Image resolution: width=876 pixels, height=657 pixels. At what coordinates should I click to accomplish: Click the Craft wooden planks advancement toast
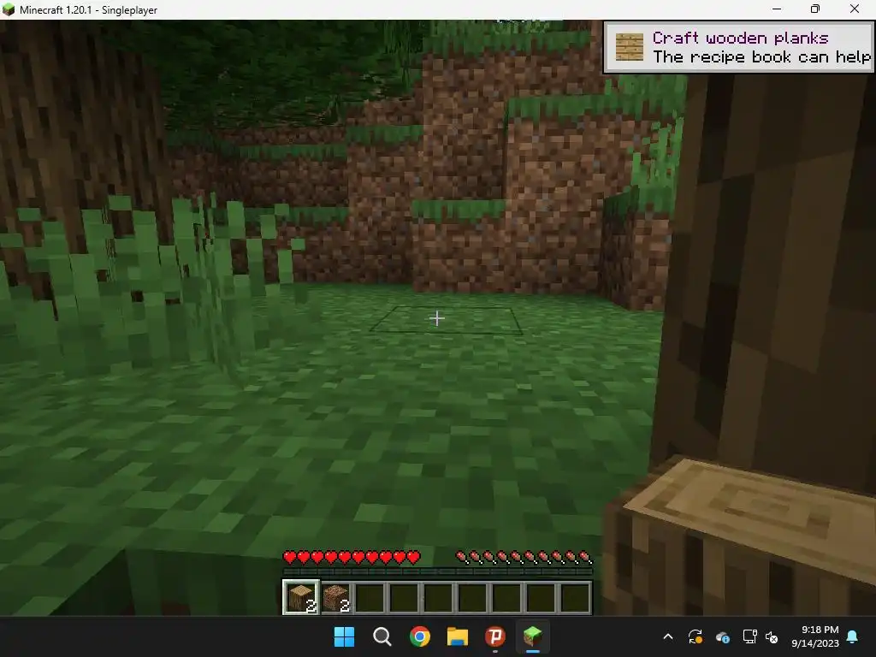coord(738,48)
